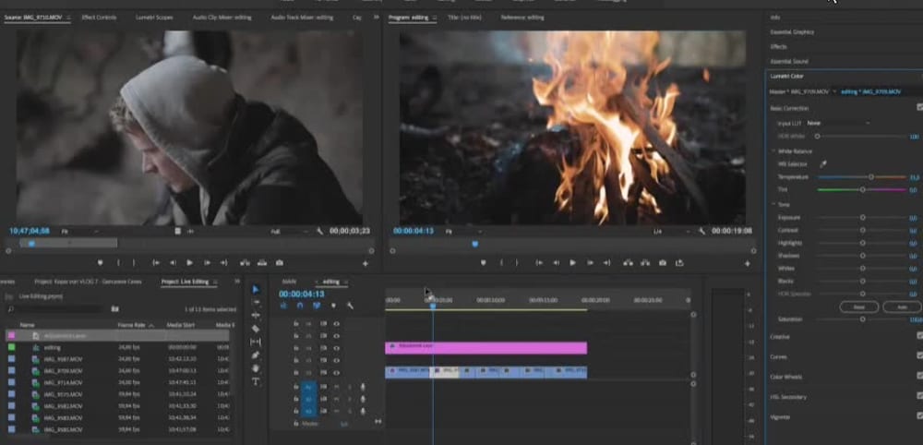Toggle Color Wheels section checkbox
This screenshot has width=923, height=445.
(919, 376)
